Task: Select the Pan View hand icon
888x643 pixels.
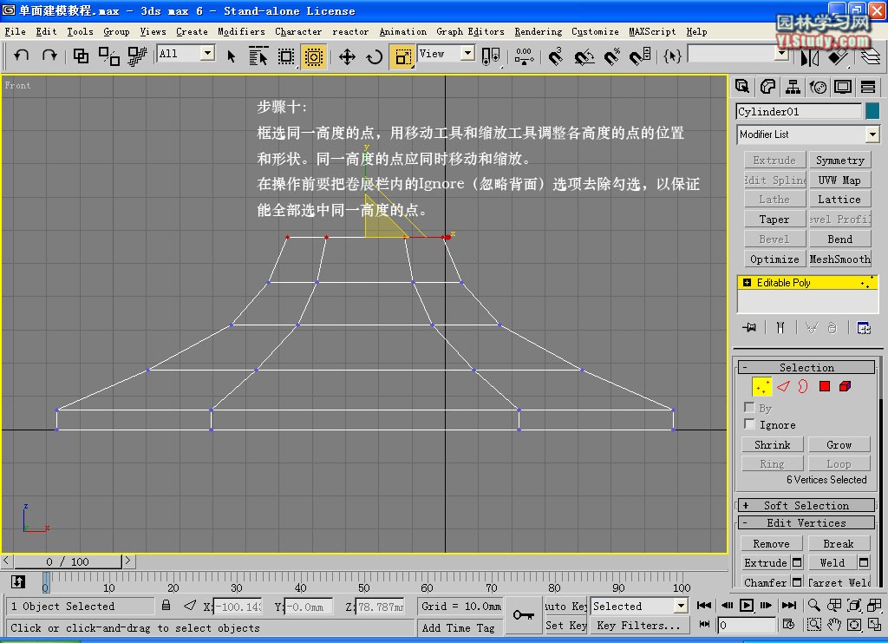Action: tap(834, 625)
